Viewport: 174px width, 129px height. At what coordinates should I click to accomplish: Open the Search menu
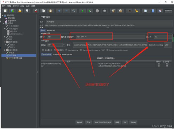pos(16,6)
